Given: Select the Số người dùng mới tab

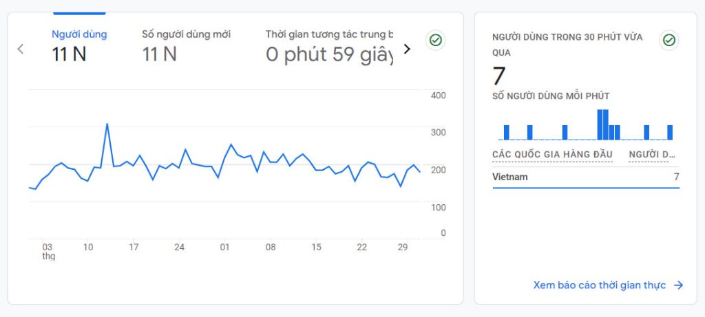Looking at the screenshot, I should pos(186,46).
